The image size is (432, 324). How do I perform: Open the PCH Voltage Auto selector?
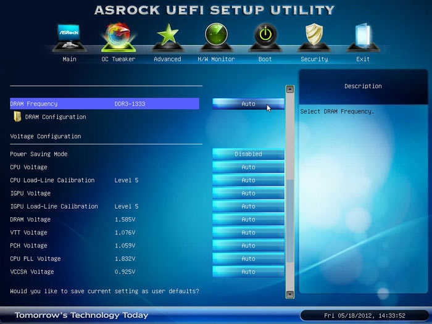pyautogui.click(x=248, y=246)
